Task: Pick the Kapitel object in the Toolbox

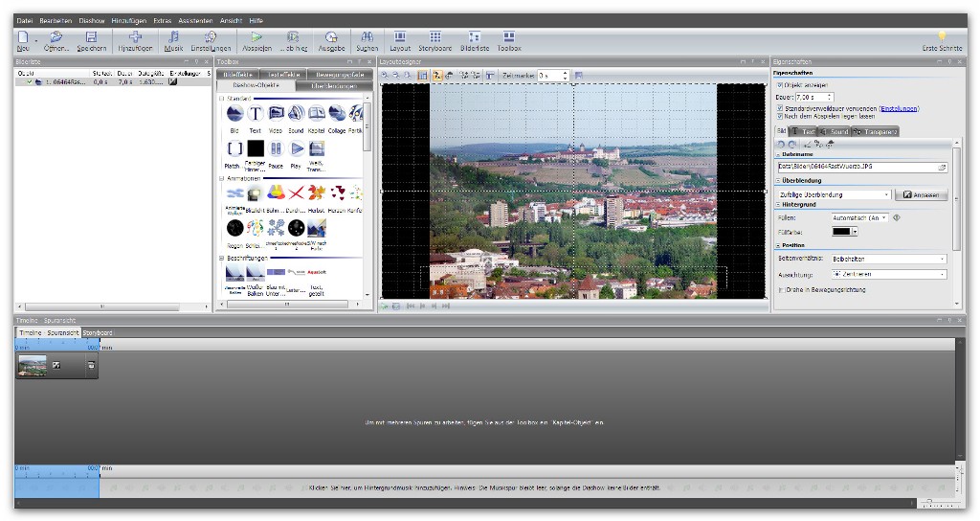Action: (x=316, y=114)
